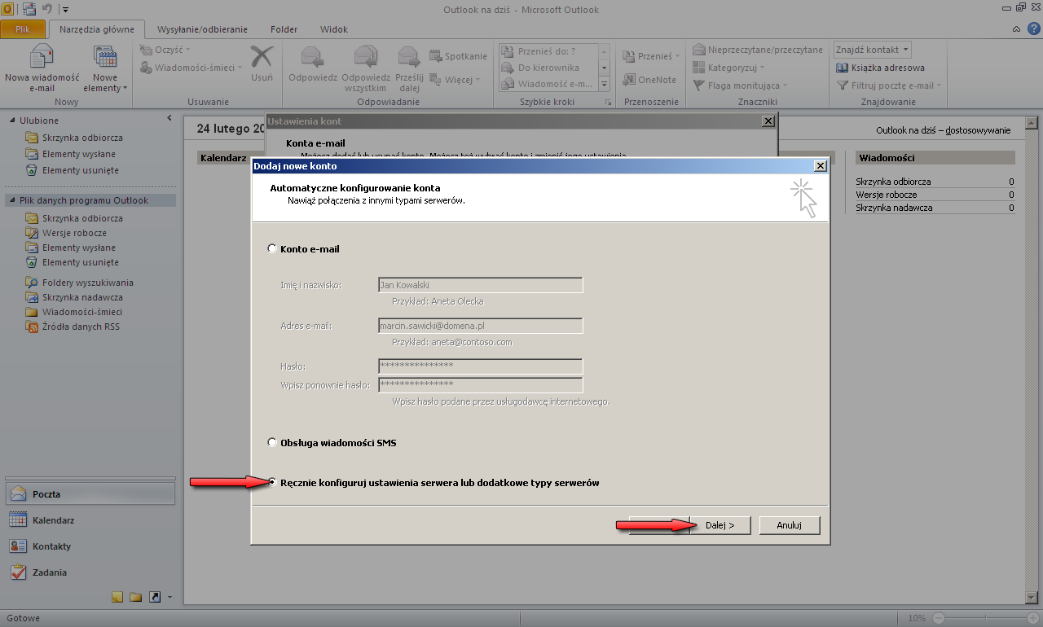The image size is (1043, 627).
Task: Expand the Szybkie kroki gallery arrow
Action: pos(605,85)
